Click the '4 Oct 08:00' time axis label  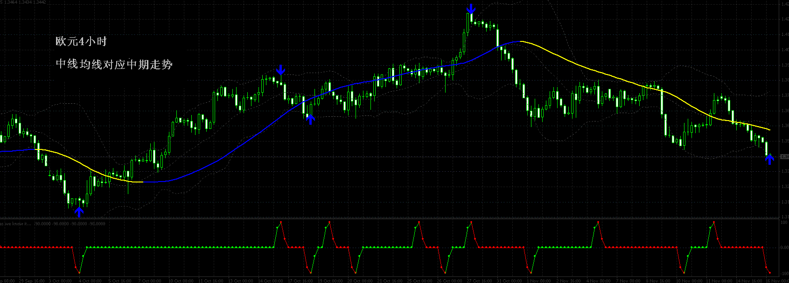click(x=90, y=281)
